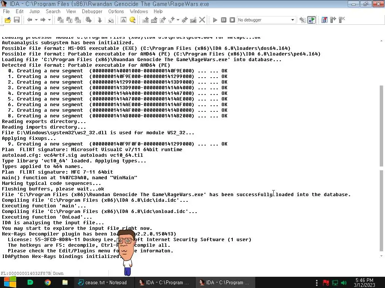This screenshot has height=288, width=385.
Task: Click the delete watch X icon
Action: click(342, 20)
